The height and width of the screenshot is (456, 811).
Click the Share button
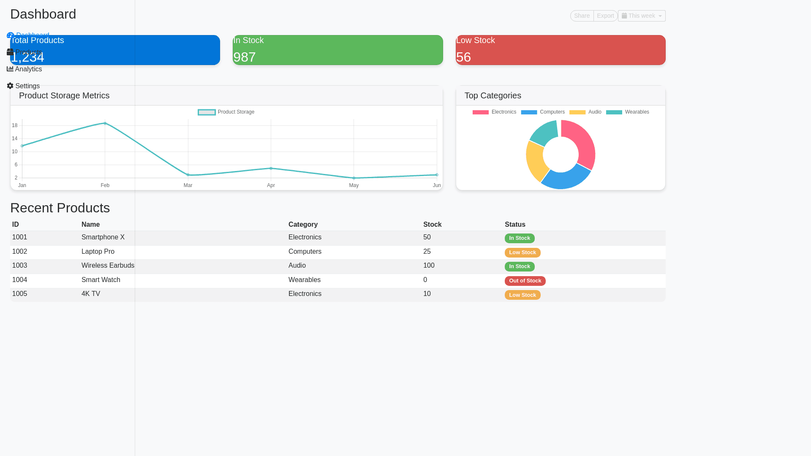tap(582, 16)
